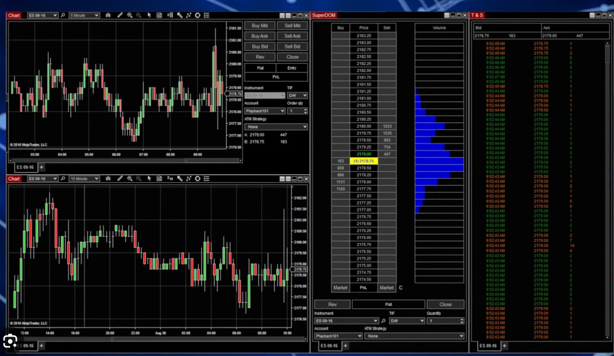Click 2180.00 price row in SuperDOM
Screen dimensions: 614x356
pos(364,126)
